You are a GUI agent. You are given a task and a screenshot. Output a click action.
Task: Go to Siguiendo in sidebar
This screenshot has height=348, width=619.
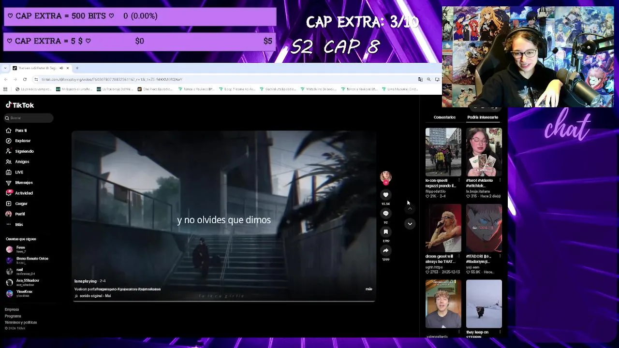click(x=20, y=151)
